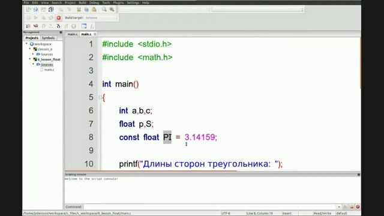Click the 'Read/Write' status bar entry
This screenshot has width=384, height=216.
coord(322,214)
